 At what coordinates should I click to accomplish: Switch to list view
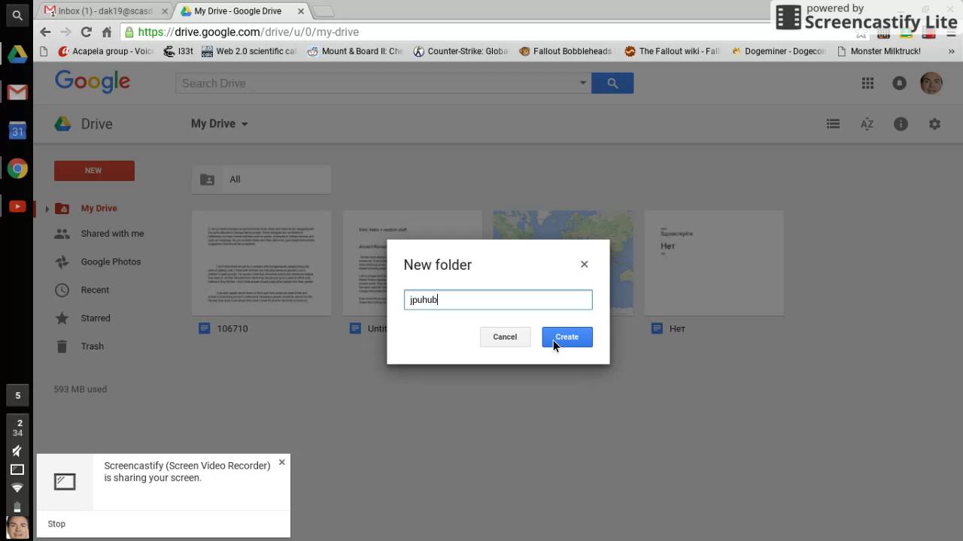[x=833, y=124]
